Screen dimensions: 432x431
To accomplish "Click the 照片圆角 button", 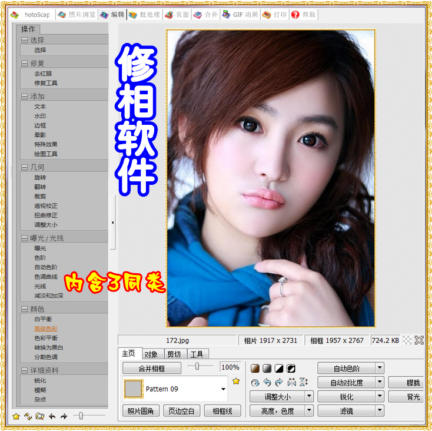I will tap(141, 410).
